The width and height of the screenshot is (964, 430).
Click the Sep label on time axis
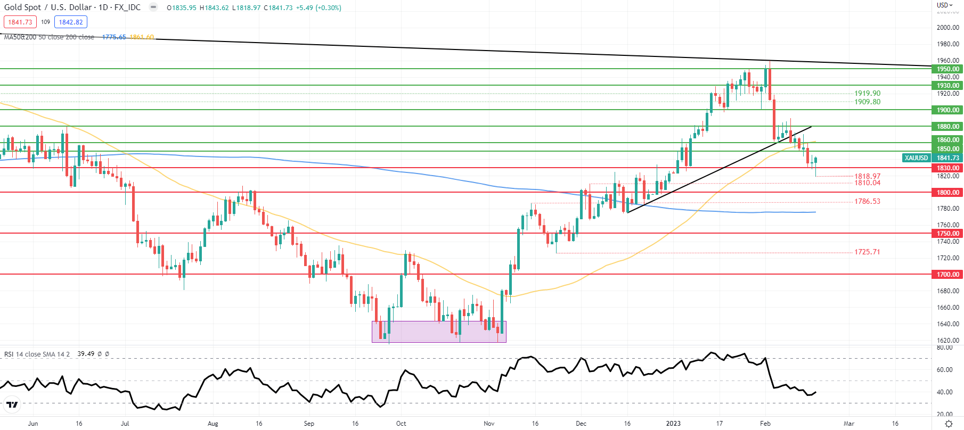tap(309, 424)
